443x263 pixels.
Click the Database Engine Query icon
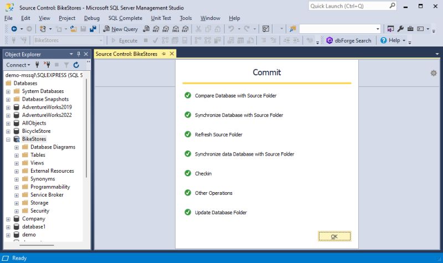click(x=146, y=29)
